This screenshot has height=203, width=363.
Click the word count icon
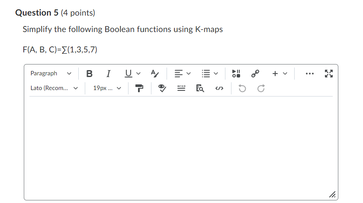click(x=181, y=88)
